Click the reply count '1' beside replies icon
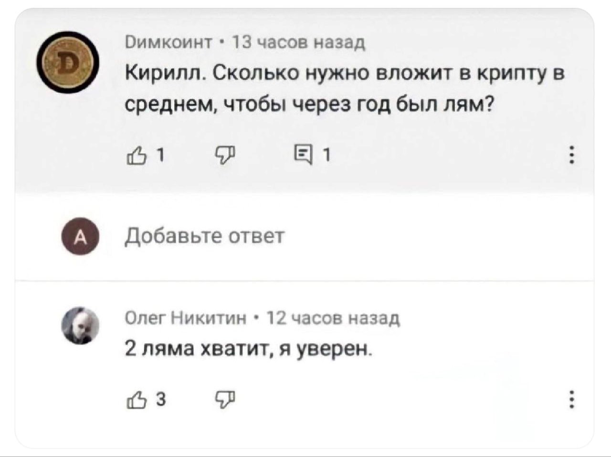Viewport: 611px width, 457px height. point(327,155)
